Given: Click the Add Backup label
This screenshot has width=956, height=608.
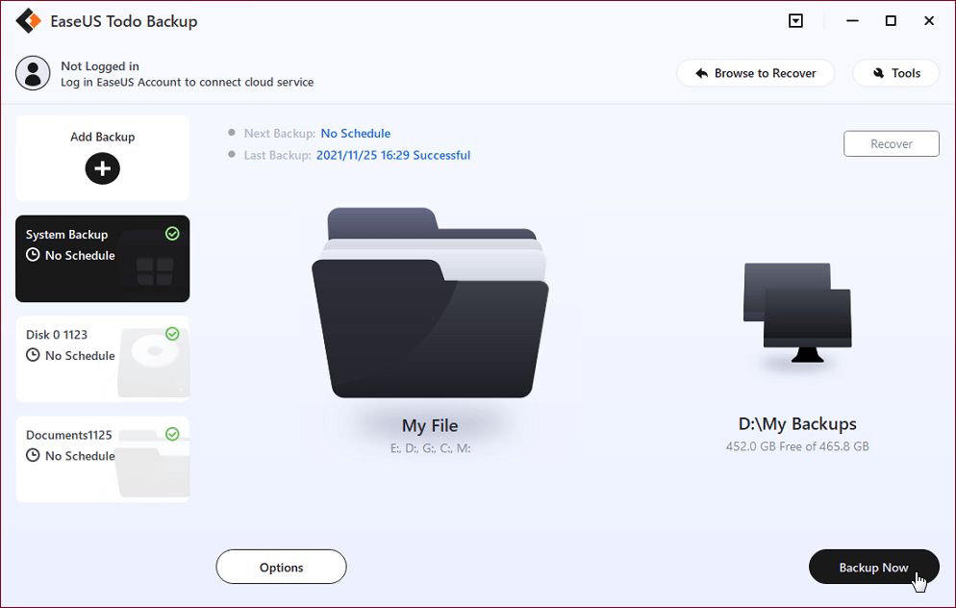Looking at the screenshot, I should click(102, 137).
